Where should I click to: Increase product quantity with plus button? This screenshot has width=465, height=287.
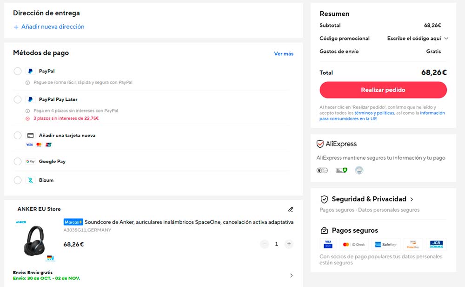[289, 244]
